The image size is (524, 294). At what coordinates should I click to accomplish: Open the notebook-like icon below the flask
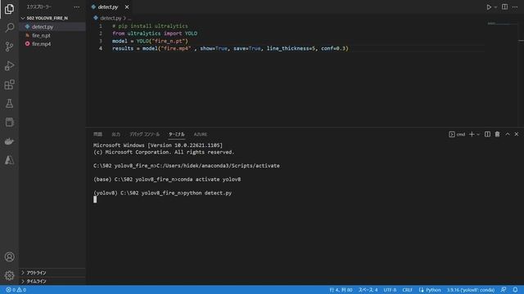(9, 122)
